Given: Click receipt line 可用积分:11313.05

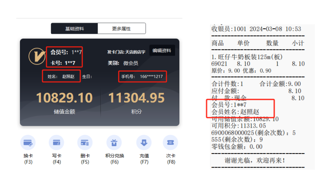Looking at the screenshot, I should [x=238, y=126].
